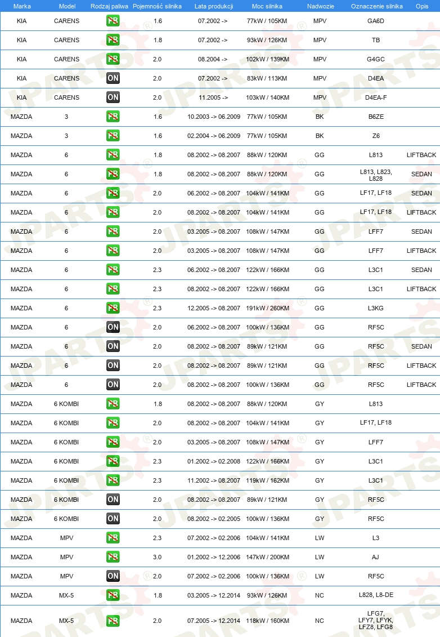
Task: Click the Pojemność silnika column header
Action: tap(157, 6)
